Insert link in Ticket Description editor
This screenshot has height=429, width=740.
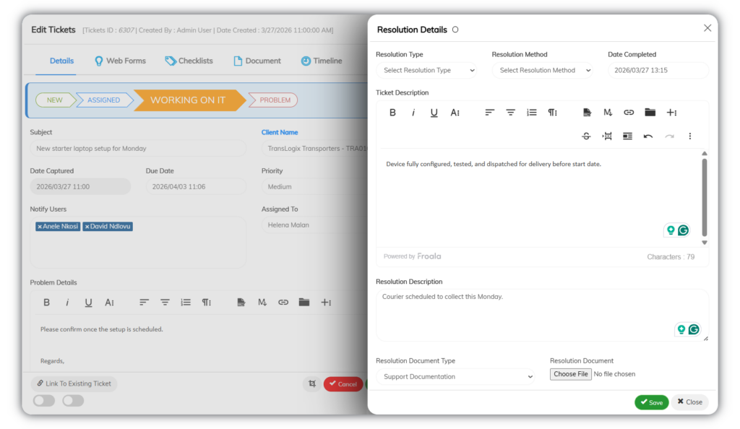629,112
